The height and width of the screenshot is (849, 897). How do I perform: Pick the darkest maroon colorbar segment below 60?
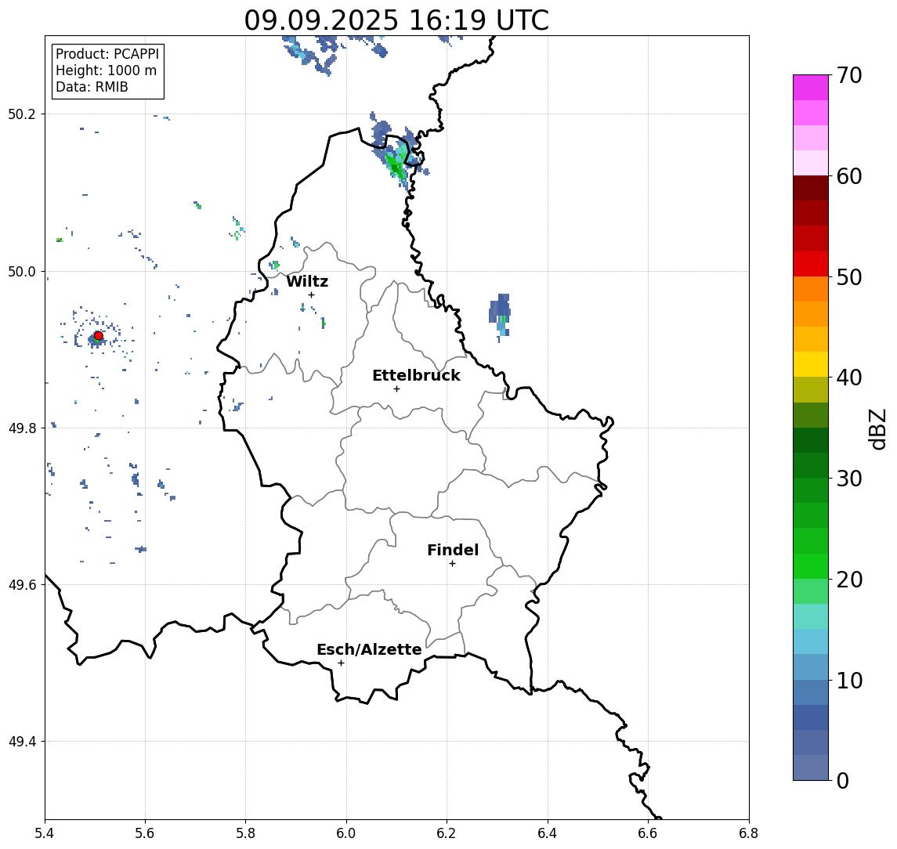[x=811, y=188]
